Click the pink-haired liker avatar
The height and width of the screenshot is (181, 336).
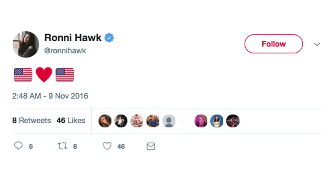[201, 121]
